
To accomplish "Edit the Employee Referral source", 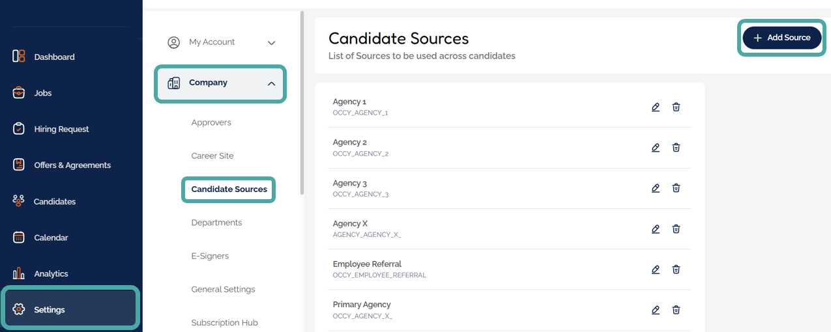I will [x=656, y=270].
